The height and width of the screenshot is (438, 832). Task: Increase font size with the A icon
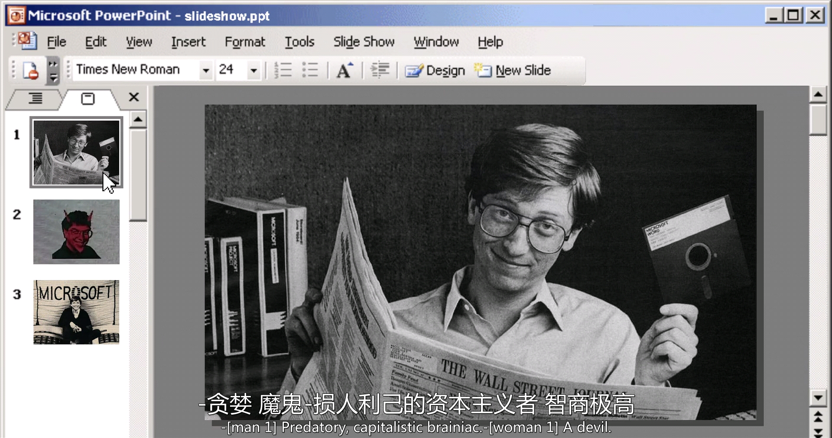pyautogui.click(x=344, y=70)
